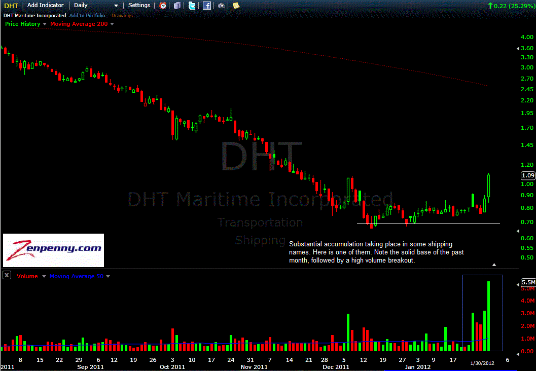
Task: Close the Volume pane with the X button
Action: [7, 275]
